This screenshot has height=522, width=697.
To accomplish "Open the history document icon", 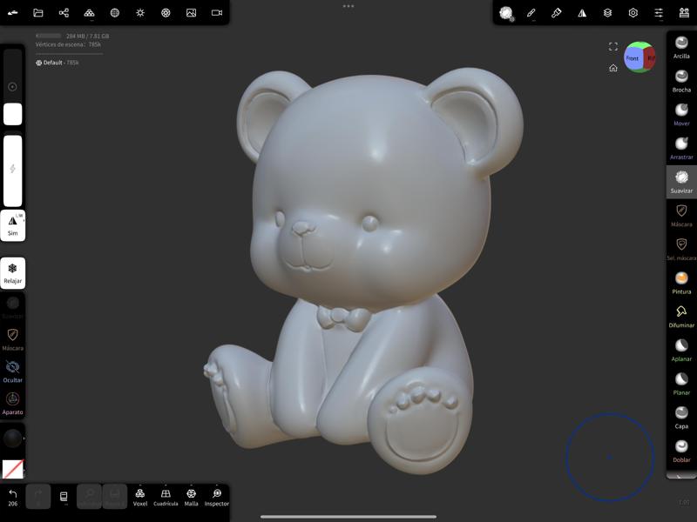I will click(64, 496).
